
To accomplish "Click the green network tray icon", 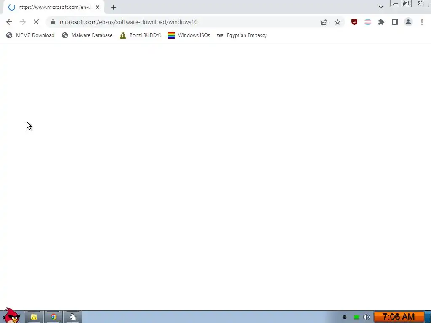I will (x=356, y=317).
